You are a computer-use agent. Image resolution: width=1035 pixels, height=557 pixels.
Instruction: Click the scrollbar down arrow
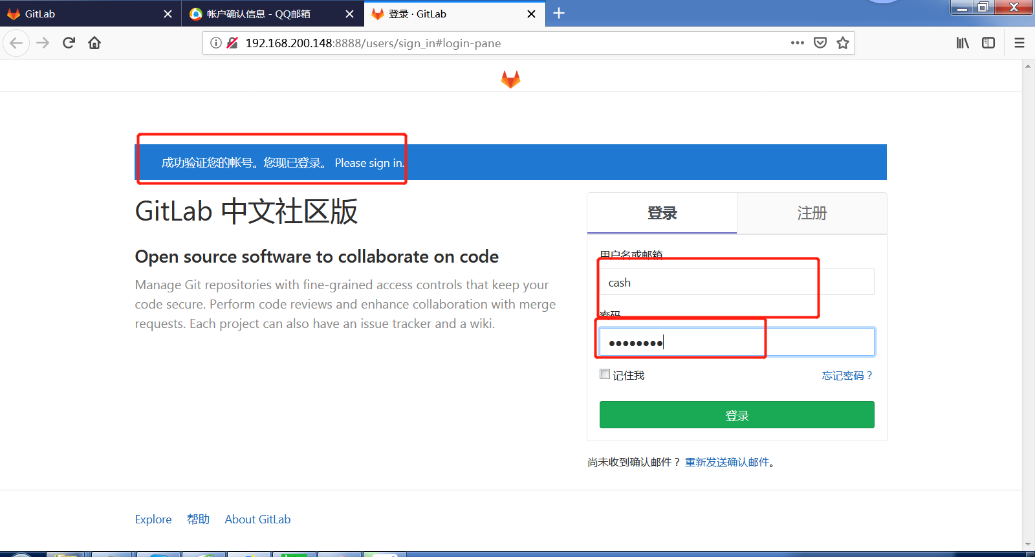1028,545
